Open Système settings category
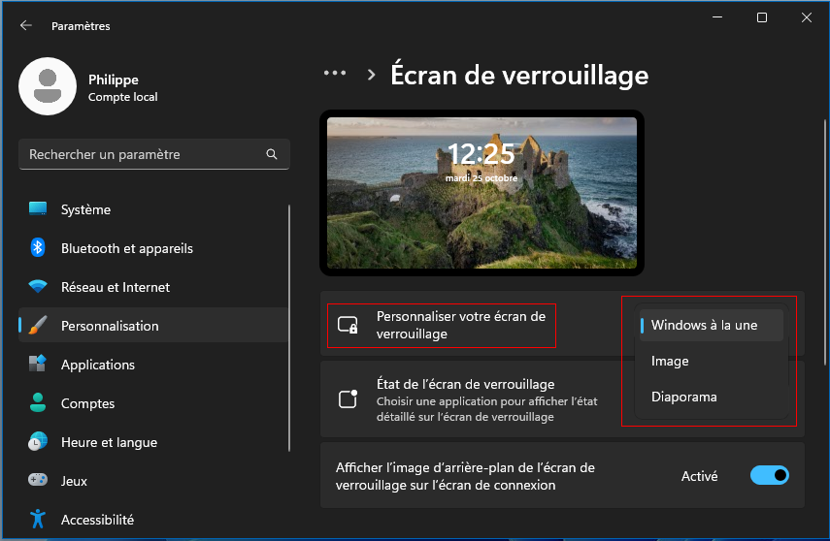 pyautogui.click(x=153, y=209)
